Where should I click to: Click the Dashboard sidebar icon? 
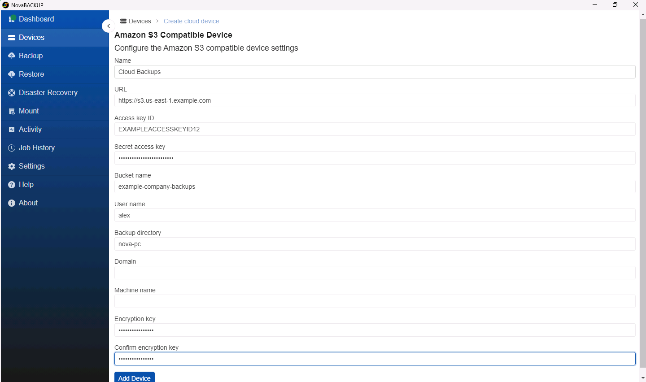12,19
